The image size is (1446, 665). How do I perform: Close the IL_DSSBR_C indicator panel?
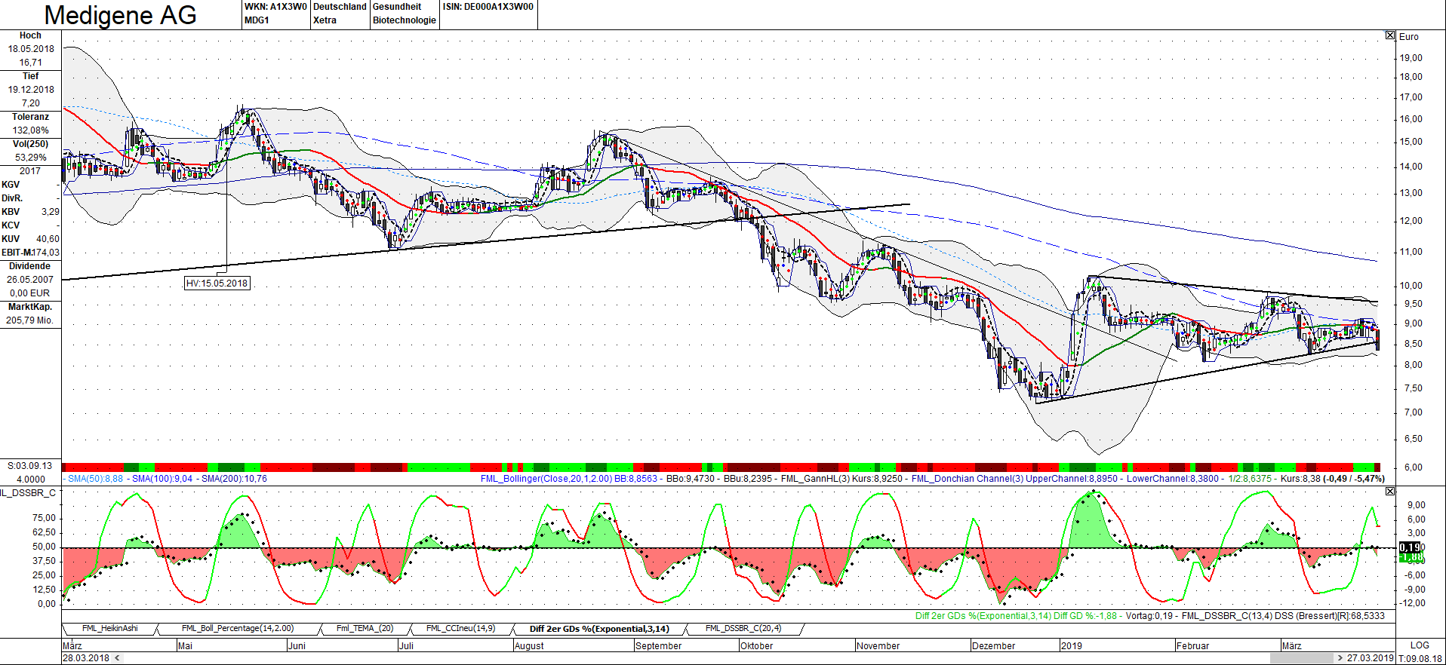click(x=1390, y=492)
